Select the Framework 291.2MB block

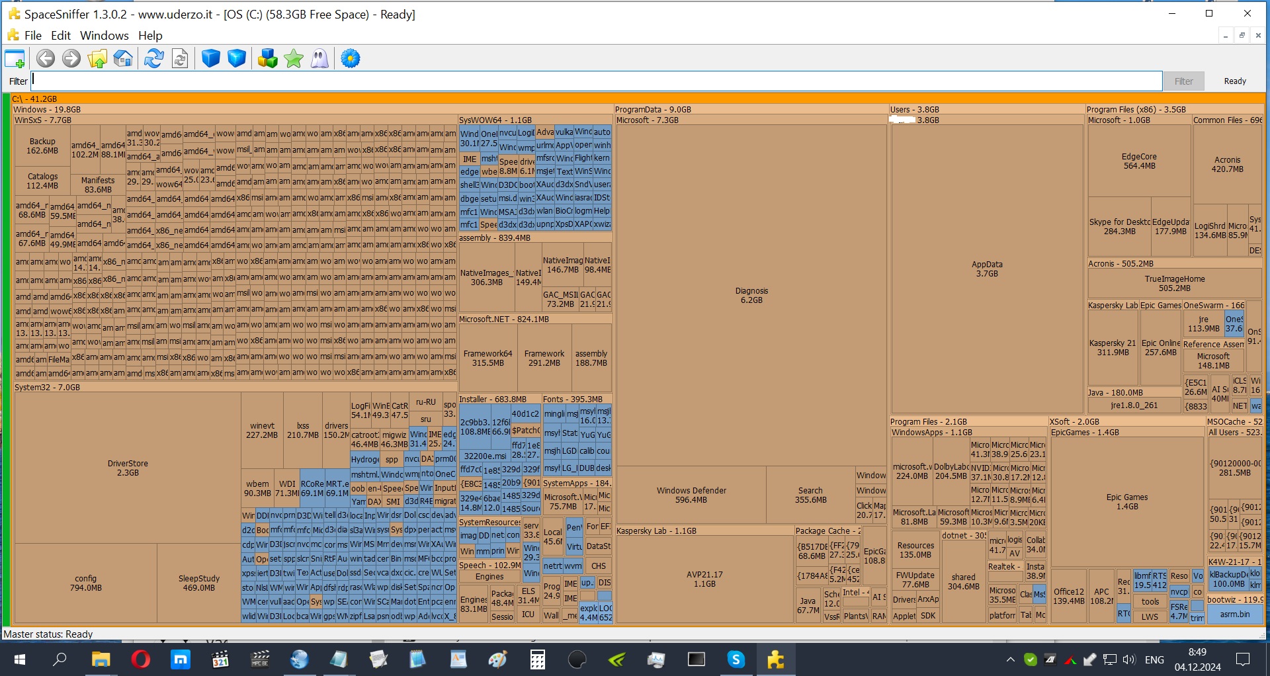pos(544,359)
